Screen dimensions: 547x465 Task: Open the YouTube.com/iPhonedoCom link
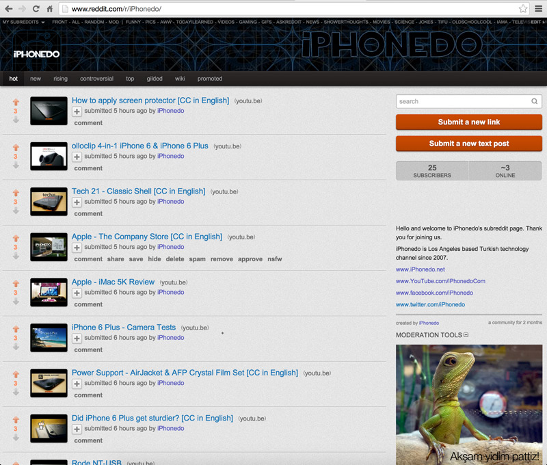click(440, 281)
